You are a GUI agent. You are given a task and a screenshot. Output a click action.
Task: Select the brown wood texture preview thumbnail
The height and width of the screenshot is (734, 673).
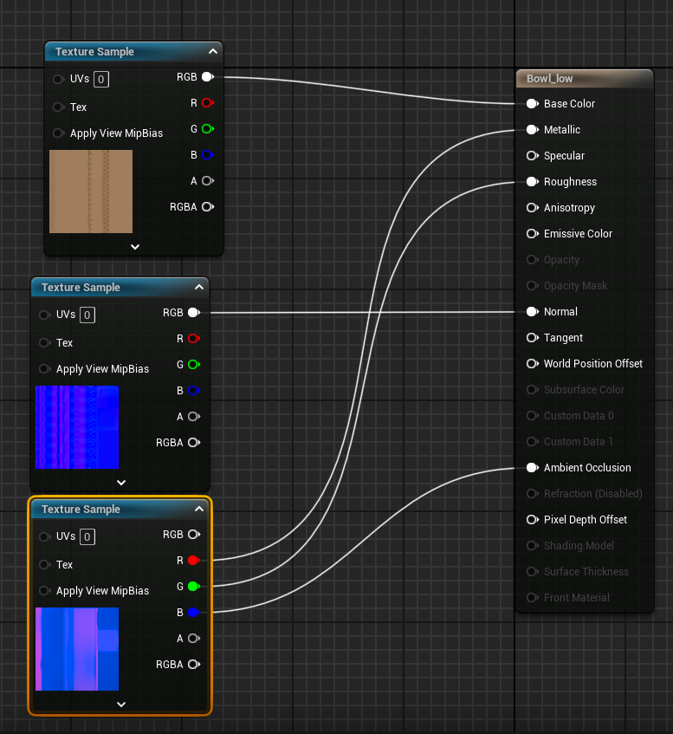[x=91, y=192]
